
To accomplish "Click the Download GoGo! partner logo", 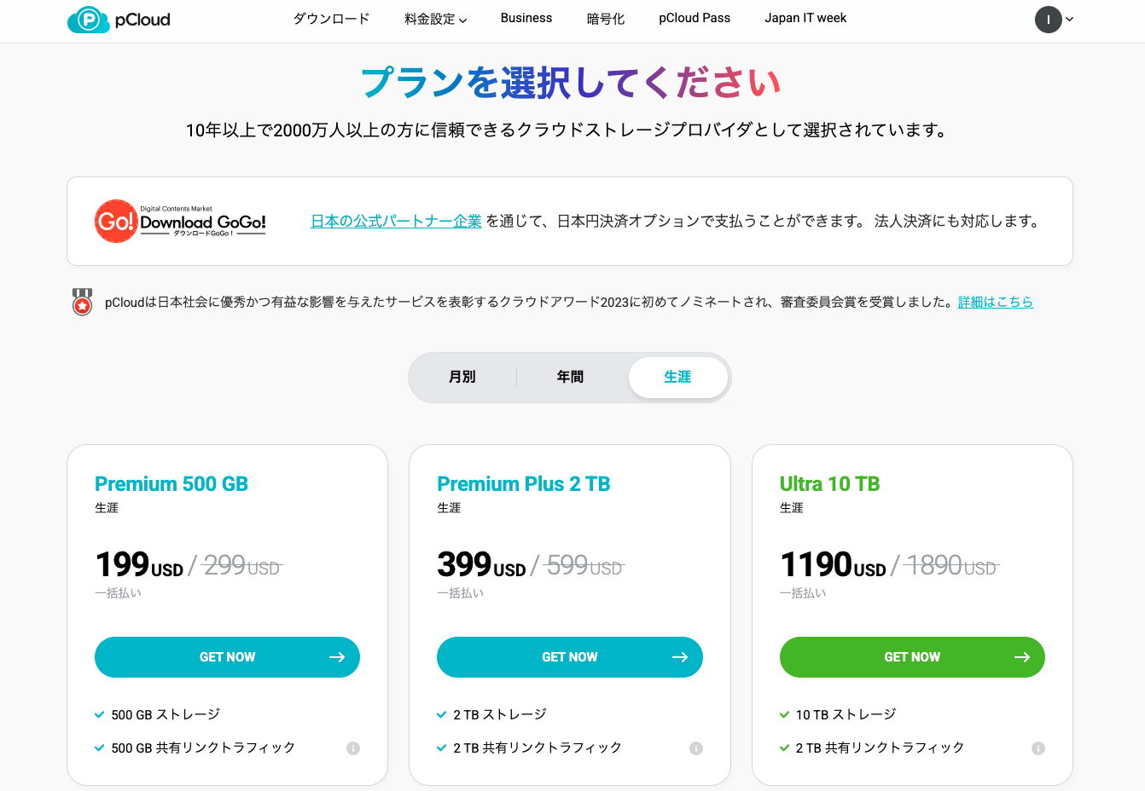I will click(x=179, y=220).
